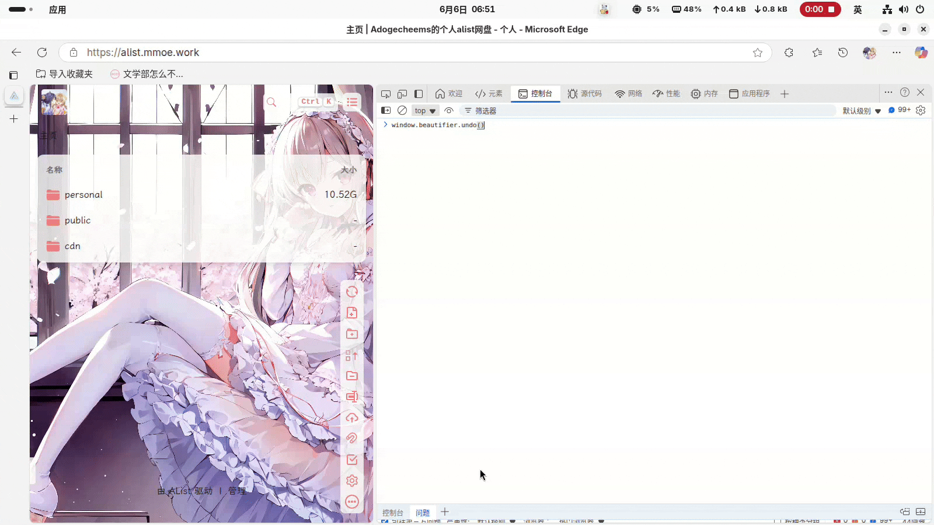Toggle device emulation icon in DevTools
The height and width of the screenshot is (525, 934).
pyautogui.click(x=402, y=94)
